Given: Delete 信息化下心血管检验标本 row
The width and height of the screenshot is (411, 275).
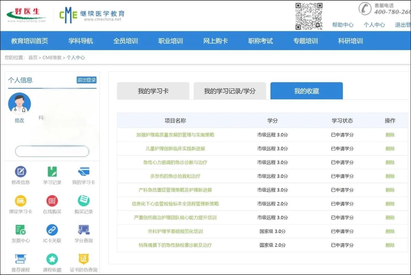Looking at the screenshot, I should tap(390, 204).
